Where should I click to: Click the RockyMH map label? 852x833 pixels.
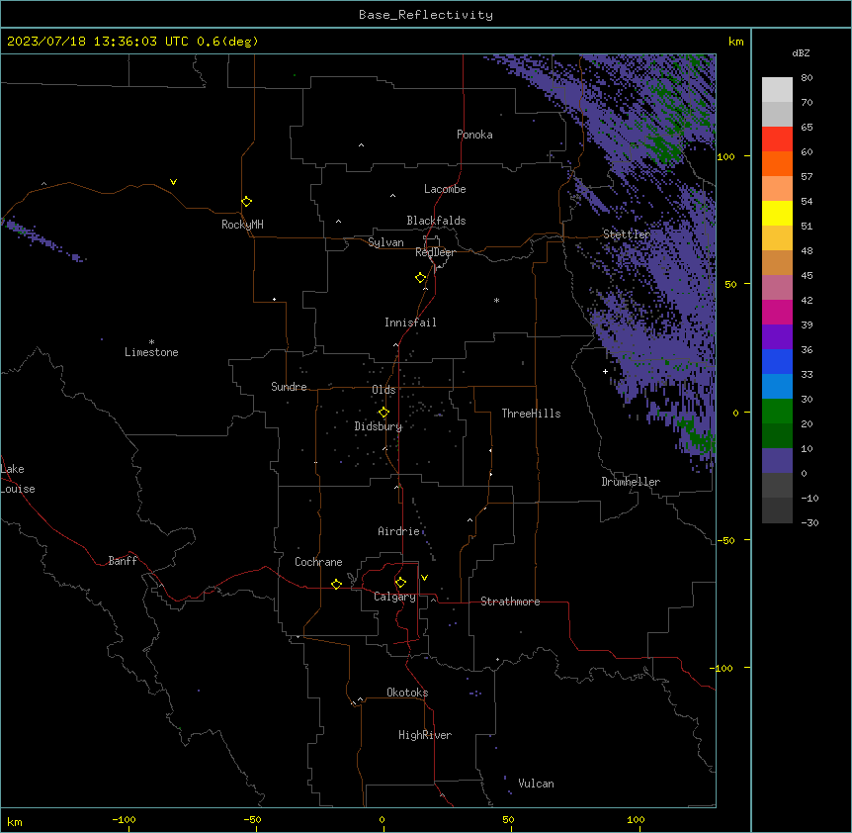point(242,225)
